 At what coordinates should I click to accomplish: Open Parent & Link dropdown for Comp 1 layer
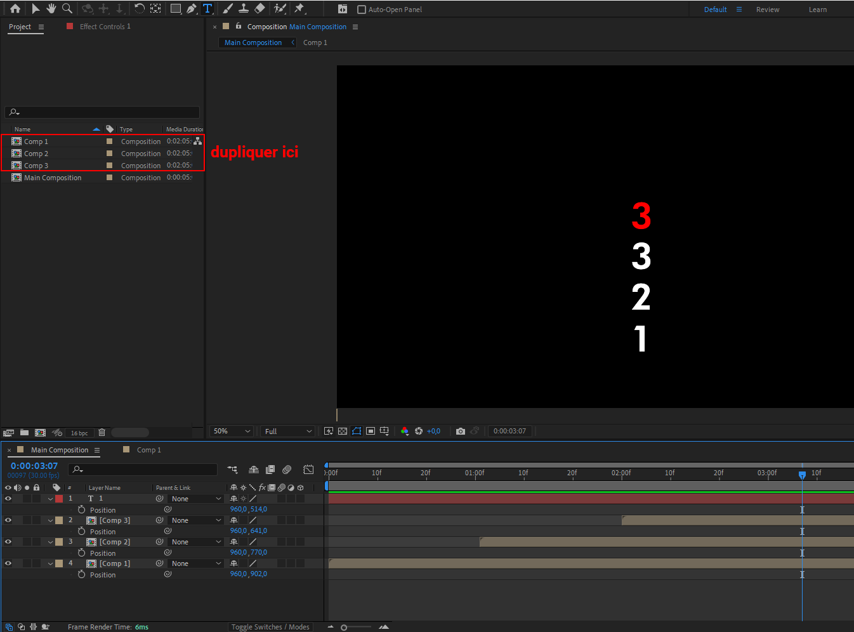pos(195,563)
